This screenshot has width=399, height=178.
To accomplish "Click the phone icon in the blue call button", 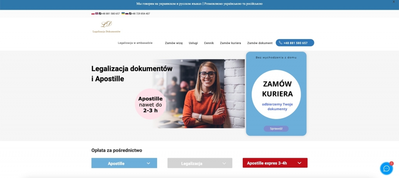I will [281, 43].
